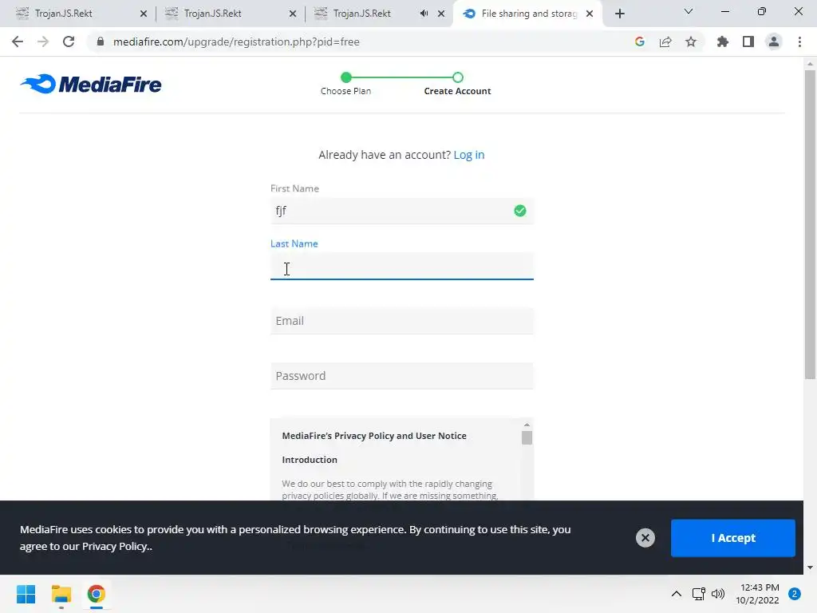Select the File sharing and storage tab
This screenshot has height=613, width=817.
[529, 14]
